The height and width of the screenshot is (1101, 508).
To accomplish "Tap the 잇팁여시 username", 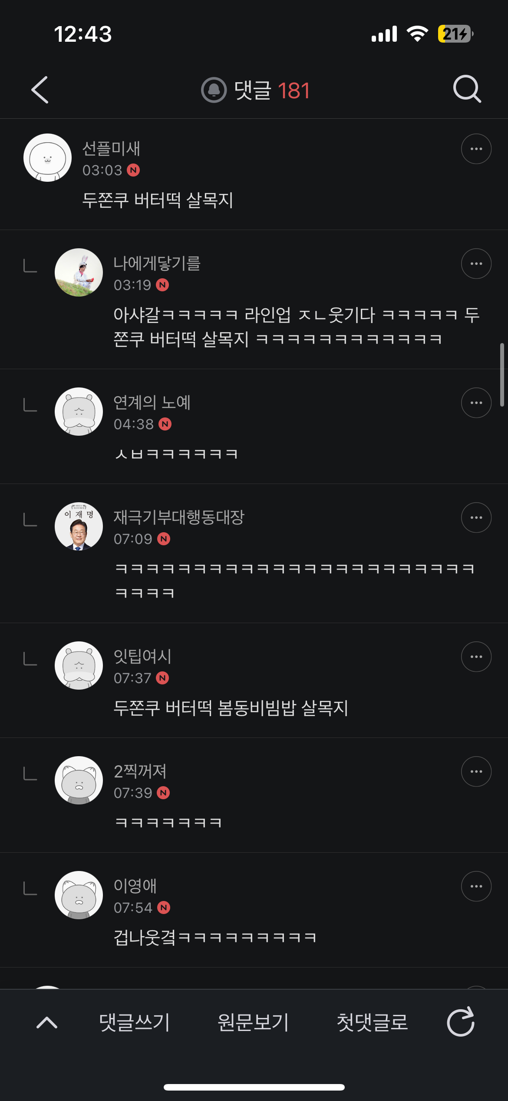I will click(x=142, y=657).
